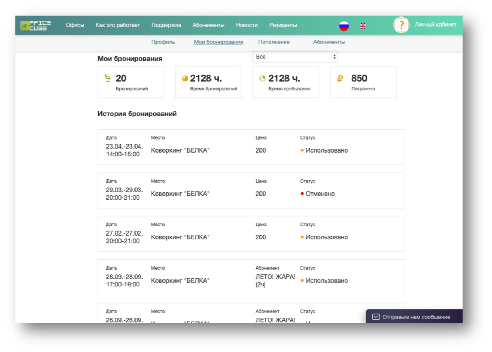
Task: Open 'Как это работает' menu item
Action: pyautogui.click(x=118, y=25)
